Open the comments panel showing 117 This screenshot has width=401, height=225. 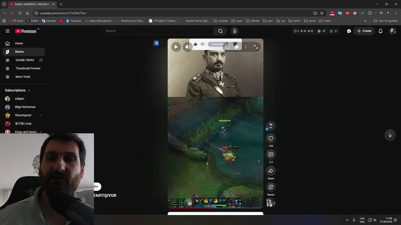click(271, 155)
